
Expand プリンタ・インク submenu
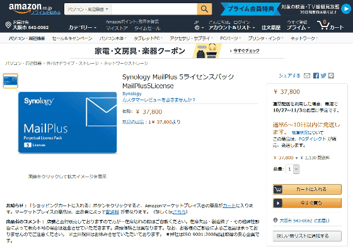(x=265, y=38)
